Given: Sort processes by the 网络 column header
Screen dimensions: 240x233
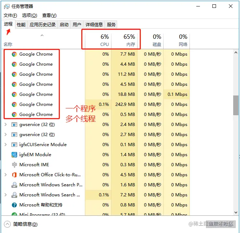Looking at the screenshot, I should (x=177, y=41).
